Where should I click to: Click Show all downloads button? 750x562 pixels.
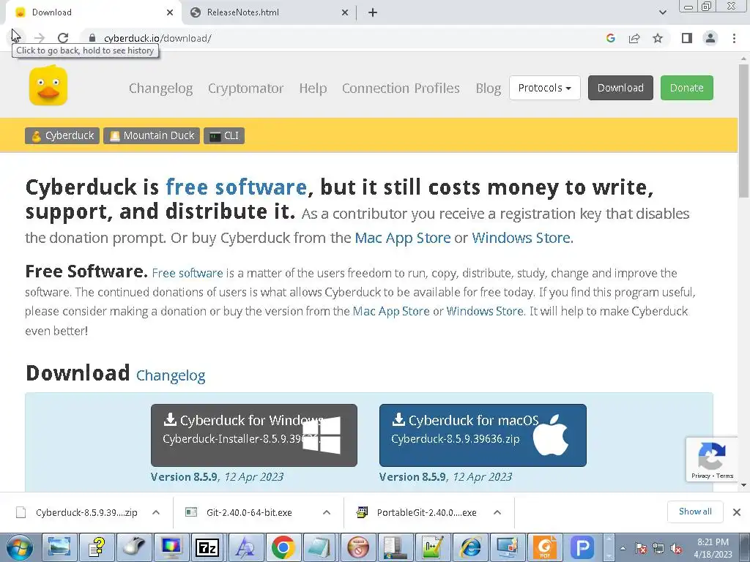(695, 512)
